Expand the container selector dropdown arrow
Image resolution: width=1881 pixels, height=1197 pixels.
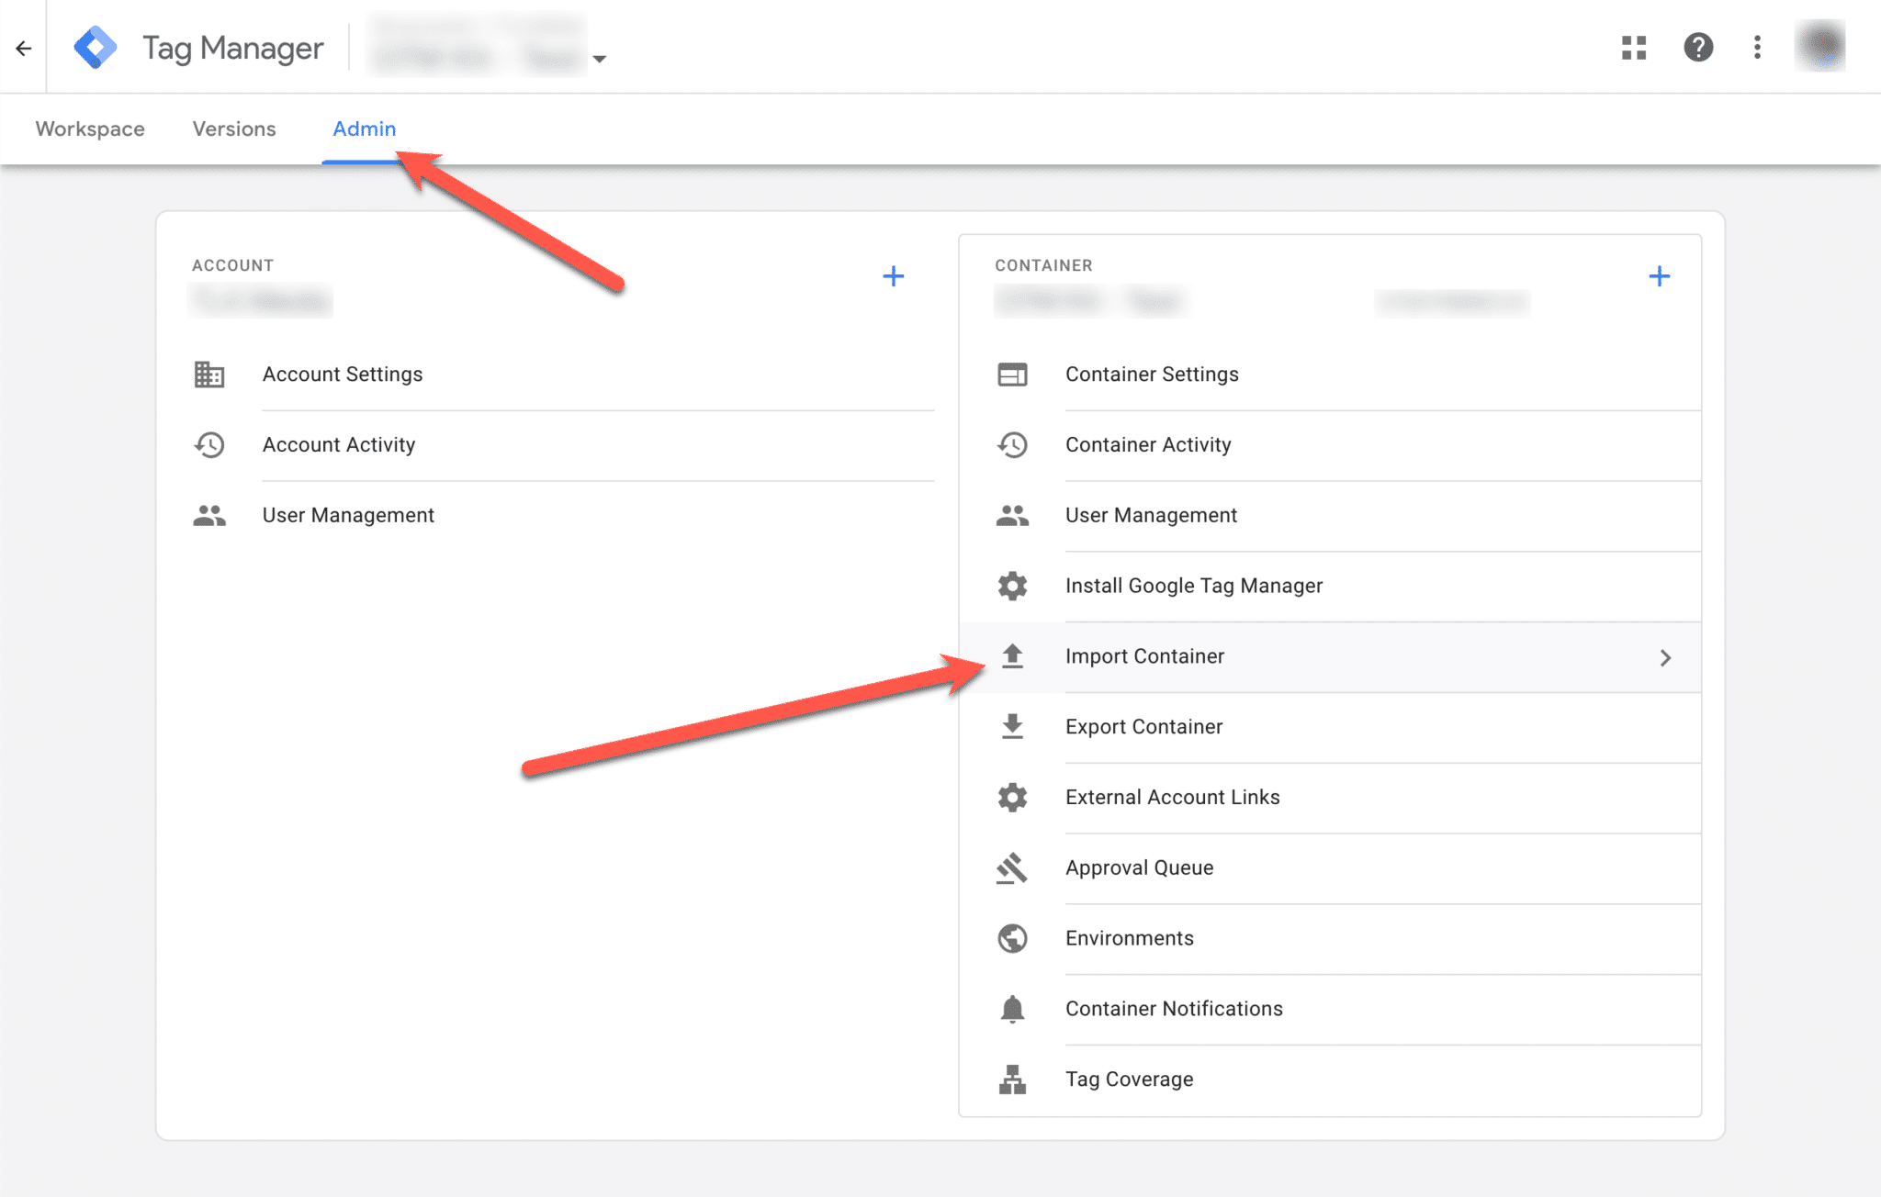(600, 59)
